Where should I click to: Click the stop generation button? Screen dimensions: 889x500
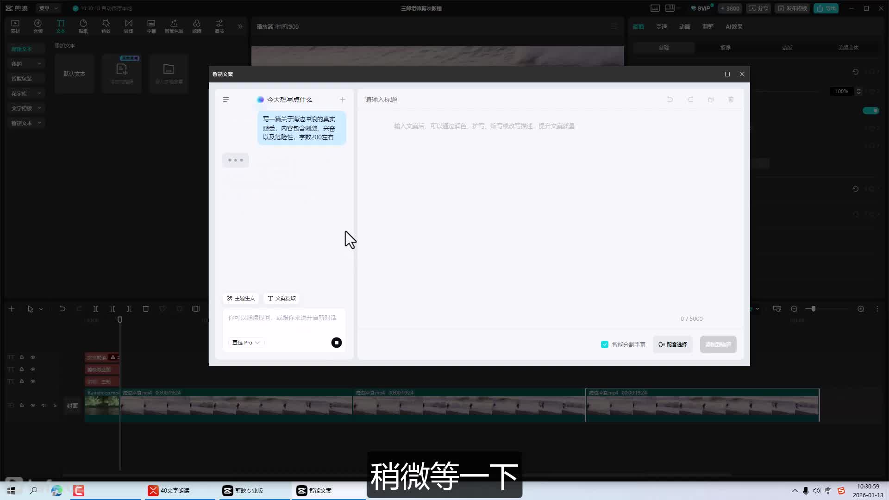336,343
